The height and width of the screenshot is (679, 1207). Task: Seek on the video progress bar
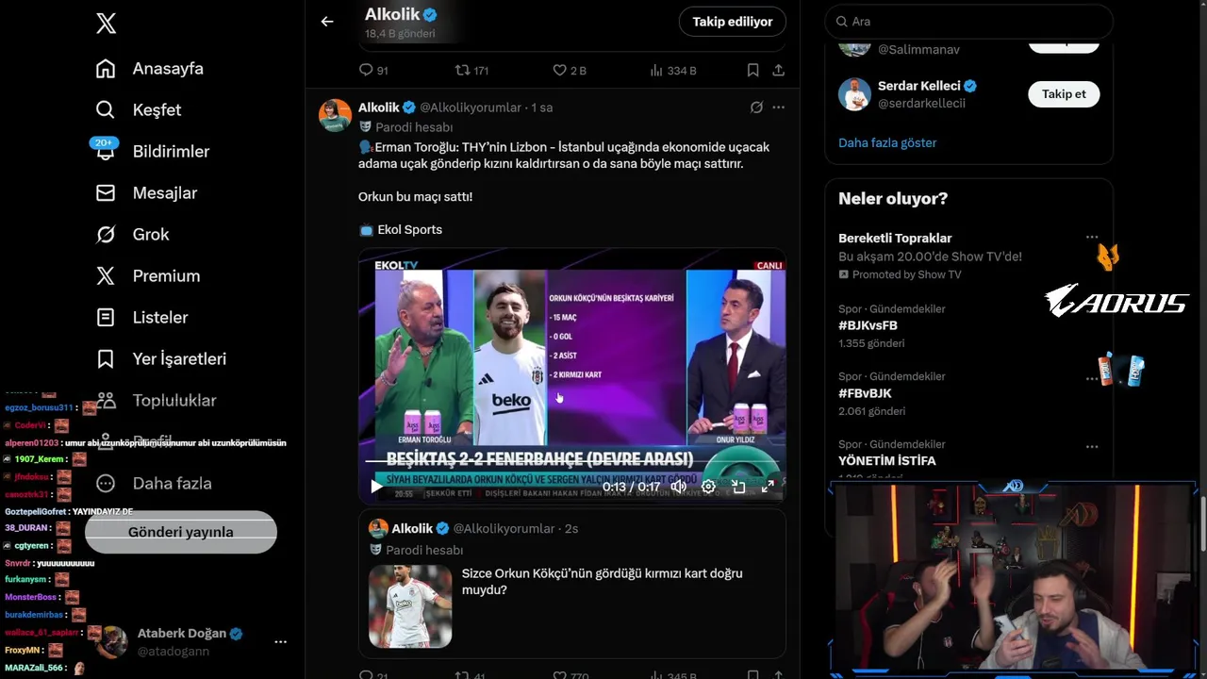[x=571, y=462]
